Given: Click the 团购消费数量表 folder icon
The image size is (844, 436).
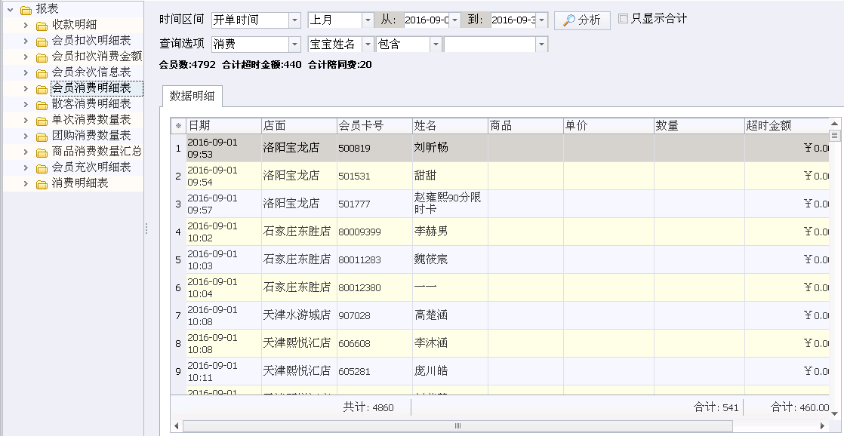Looking at the screenshot, I should click(x=42, y=137).
